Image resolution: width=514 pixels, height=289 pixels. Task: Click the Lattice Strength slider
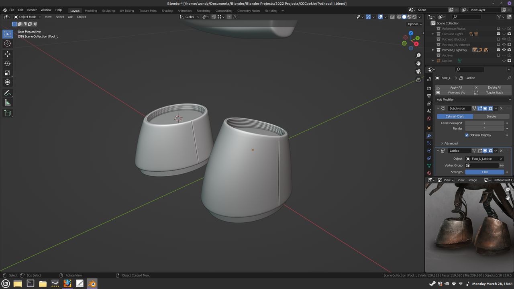(x=484, y=172)
